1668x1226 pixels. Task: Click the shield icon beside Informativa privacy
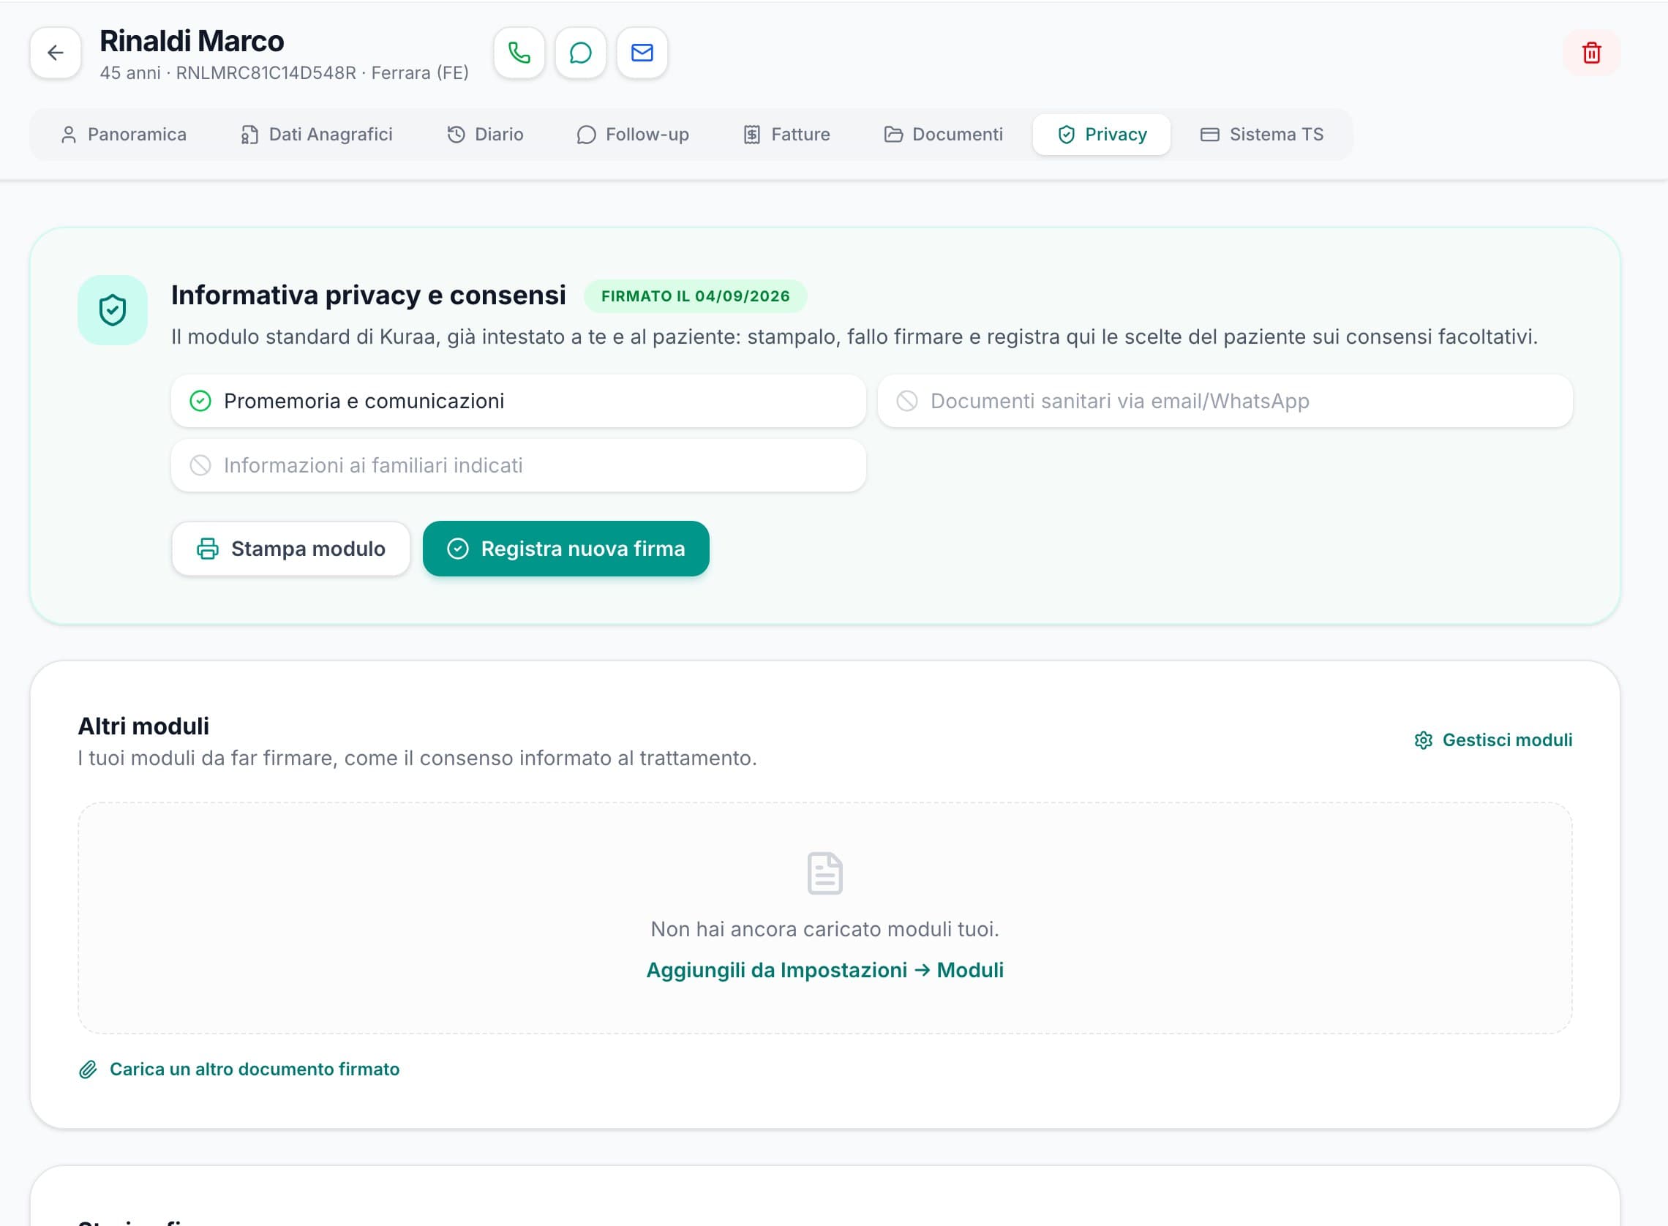pyautogui.click(x=113, y=310)
